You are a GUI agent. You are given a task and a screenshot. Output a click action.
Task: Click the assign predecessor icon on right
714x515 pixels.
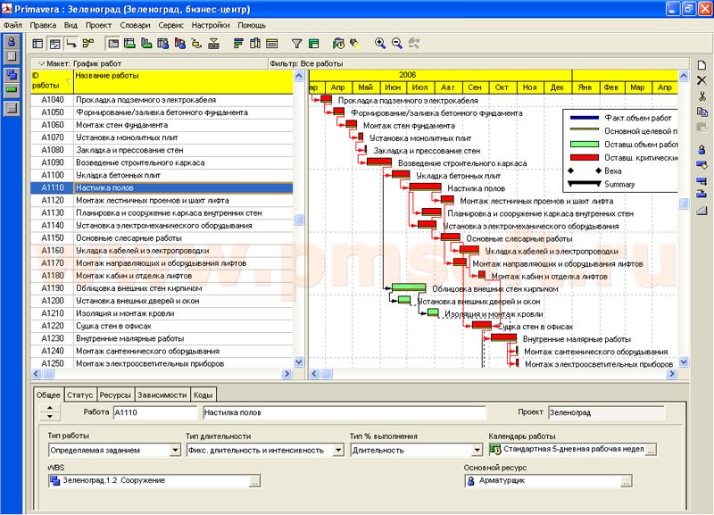pos(702,180)
